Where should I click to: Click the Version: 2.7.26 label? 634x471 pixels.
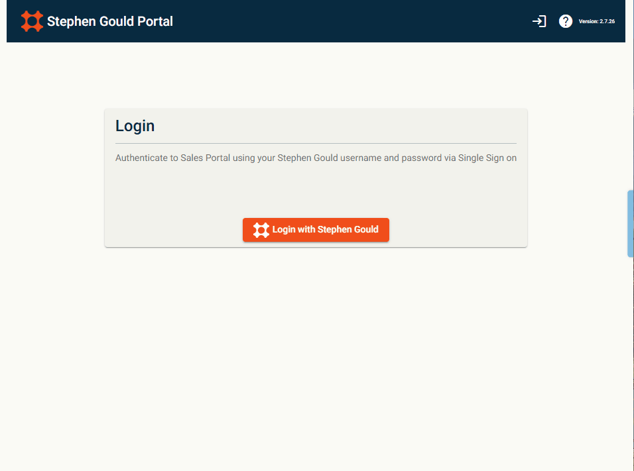pyautogui.click(x=596, y=21)
